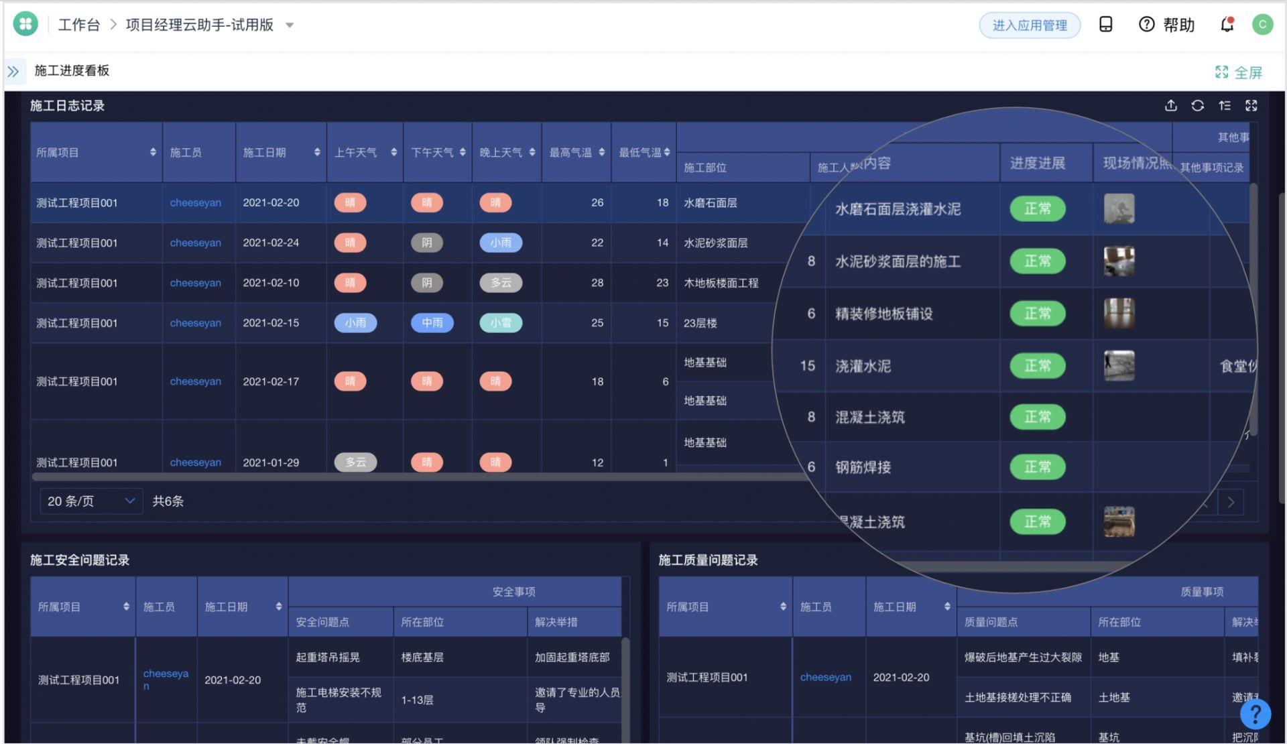Sort by 上午天气 column
1287x744 pixels.
393,152
